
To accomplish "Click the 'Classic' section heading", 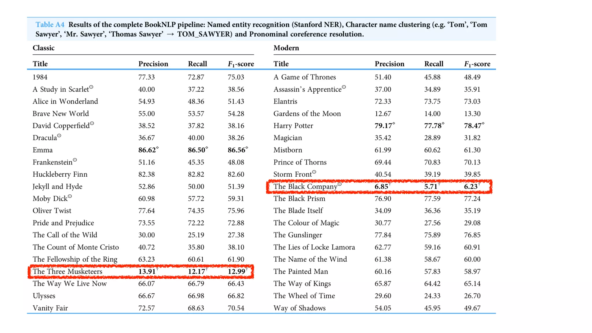I will 43,48.
